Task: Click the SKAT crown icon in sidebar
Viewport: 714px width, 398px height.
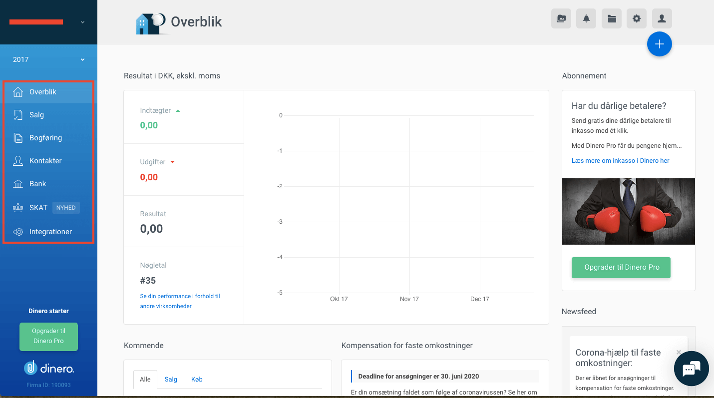Action: click(18, 208)
